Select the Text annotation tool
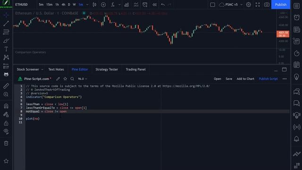 [6, 49]
